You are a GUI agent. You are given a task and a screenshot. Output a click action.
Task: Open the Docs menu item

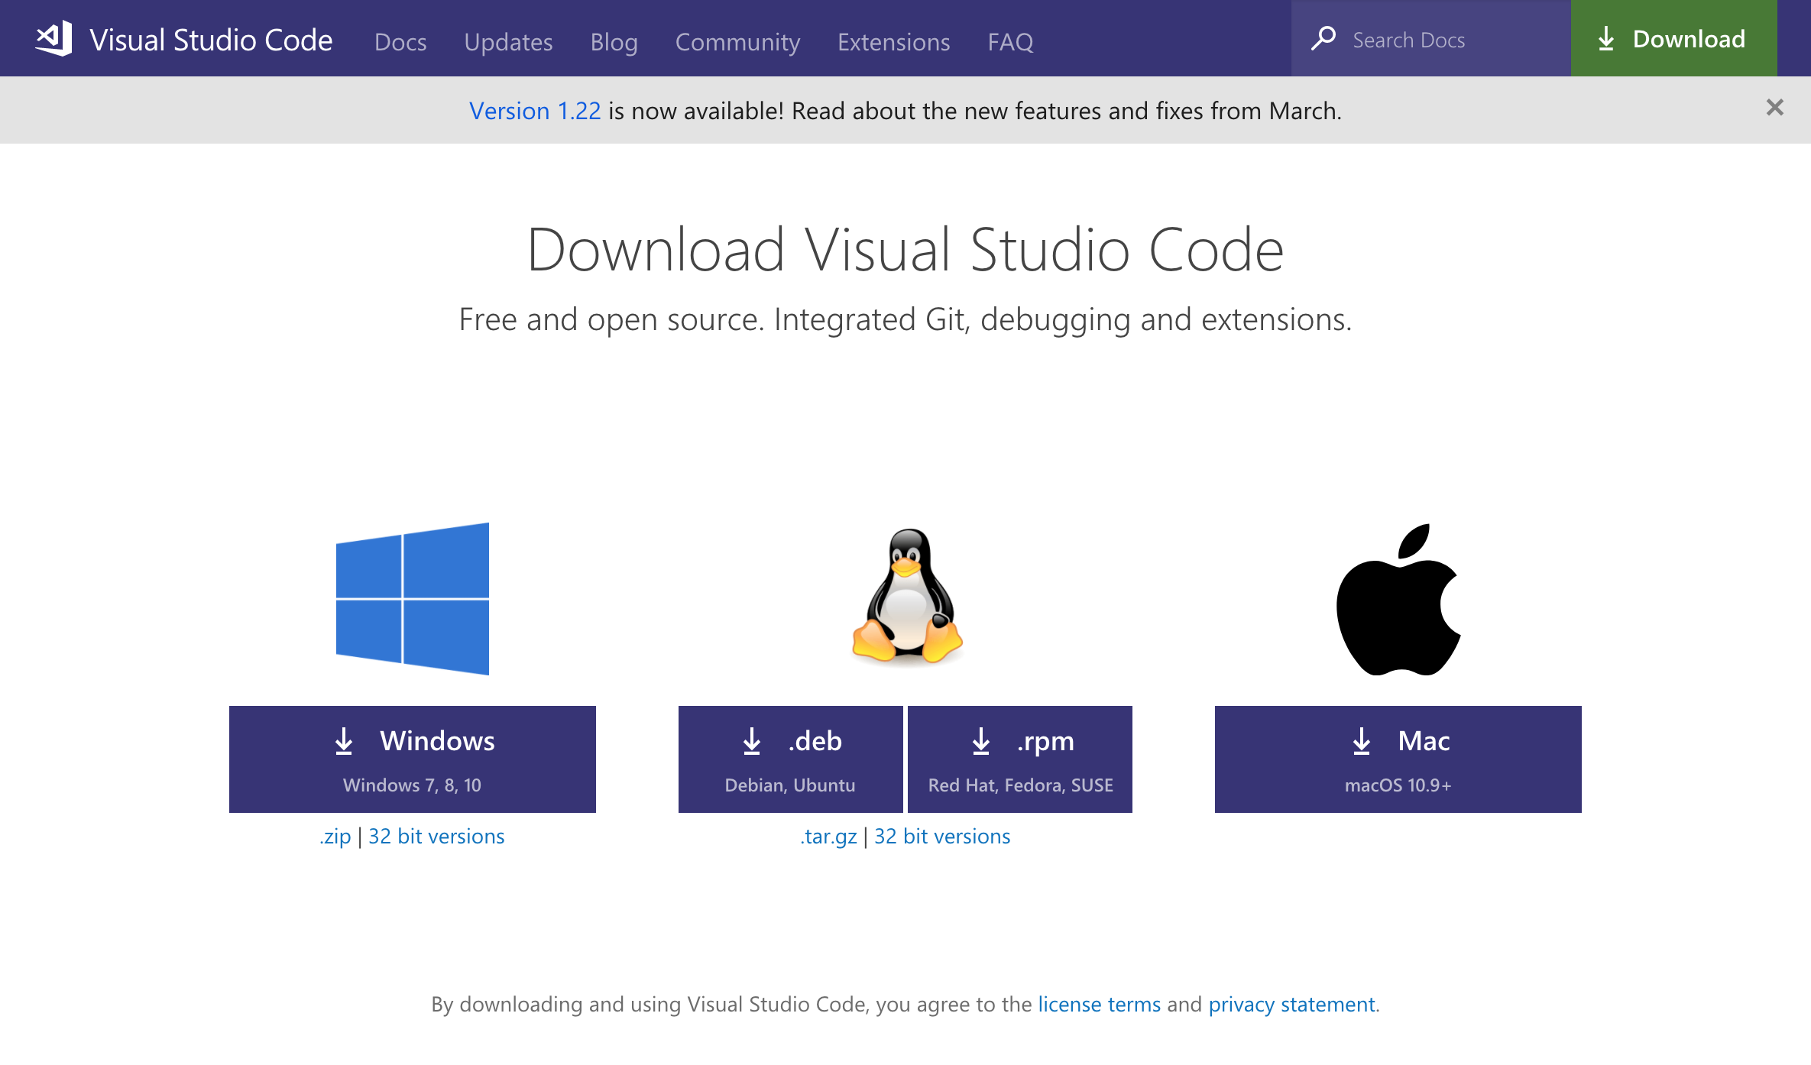402,40
